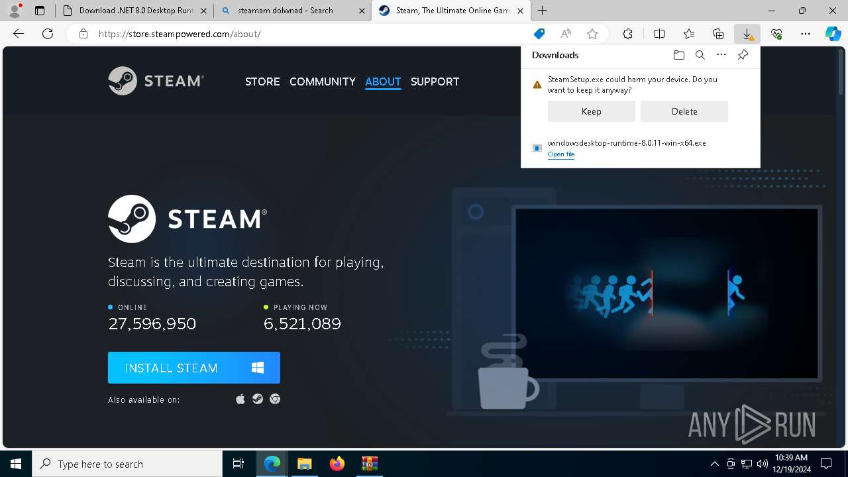This screenshot has height=477, width=848.
Task: Open the Collections icon
Action: click(x=718, y=34)
